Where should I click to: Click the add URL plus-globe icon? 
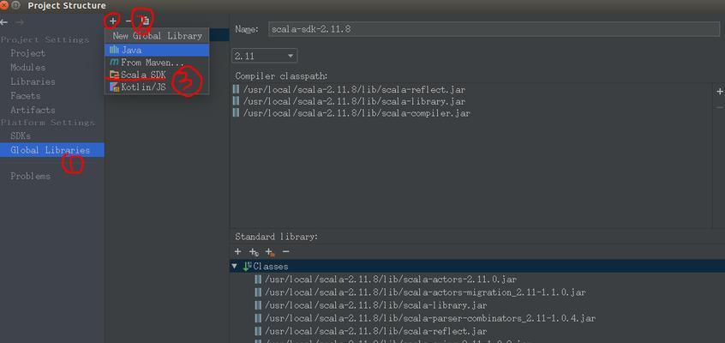[x=254, y=252]
